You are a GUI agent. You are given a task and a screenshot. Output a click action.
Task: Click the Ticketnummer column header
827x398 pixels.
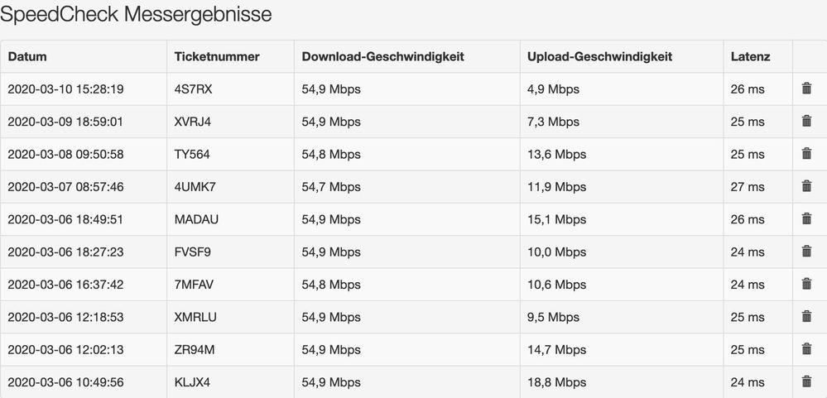(217, 57)
